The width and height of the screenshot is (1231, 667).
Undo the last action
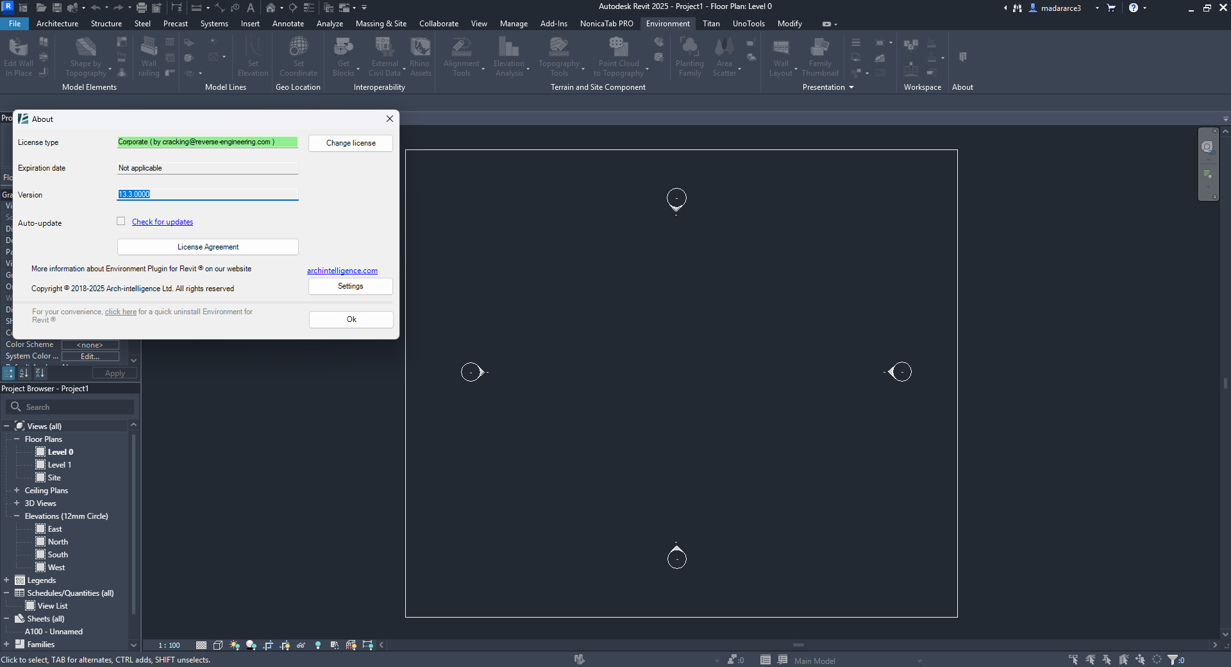coord(96,8)
